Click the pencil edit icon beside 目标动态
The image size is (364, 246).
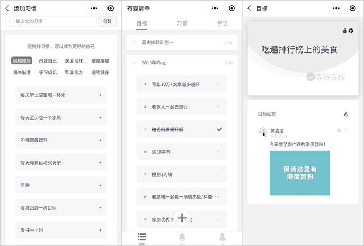pos(346,114)
